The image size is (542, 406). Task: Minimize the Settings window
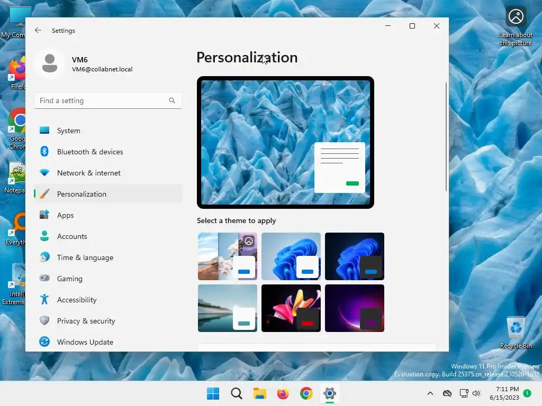coord(388,26)
